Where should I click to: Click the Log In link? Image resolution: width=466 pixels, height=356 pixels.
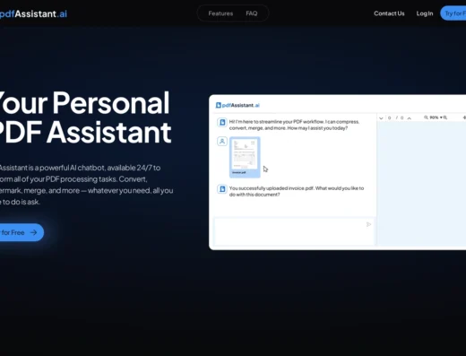(425, 13)
